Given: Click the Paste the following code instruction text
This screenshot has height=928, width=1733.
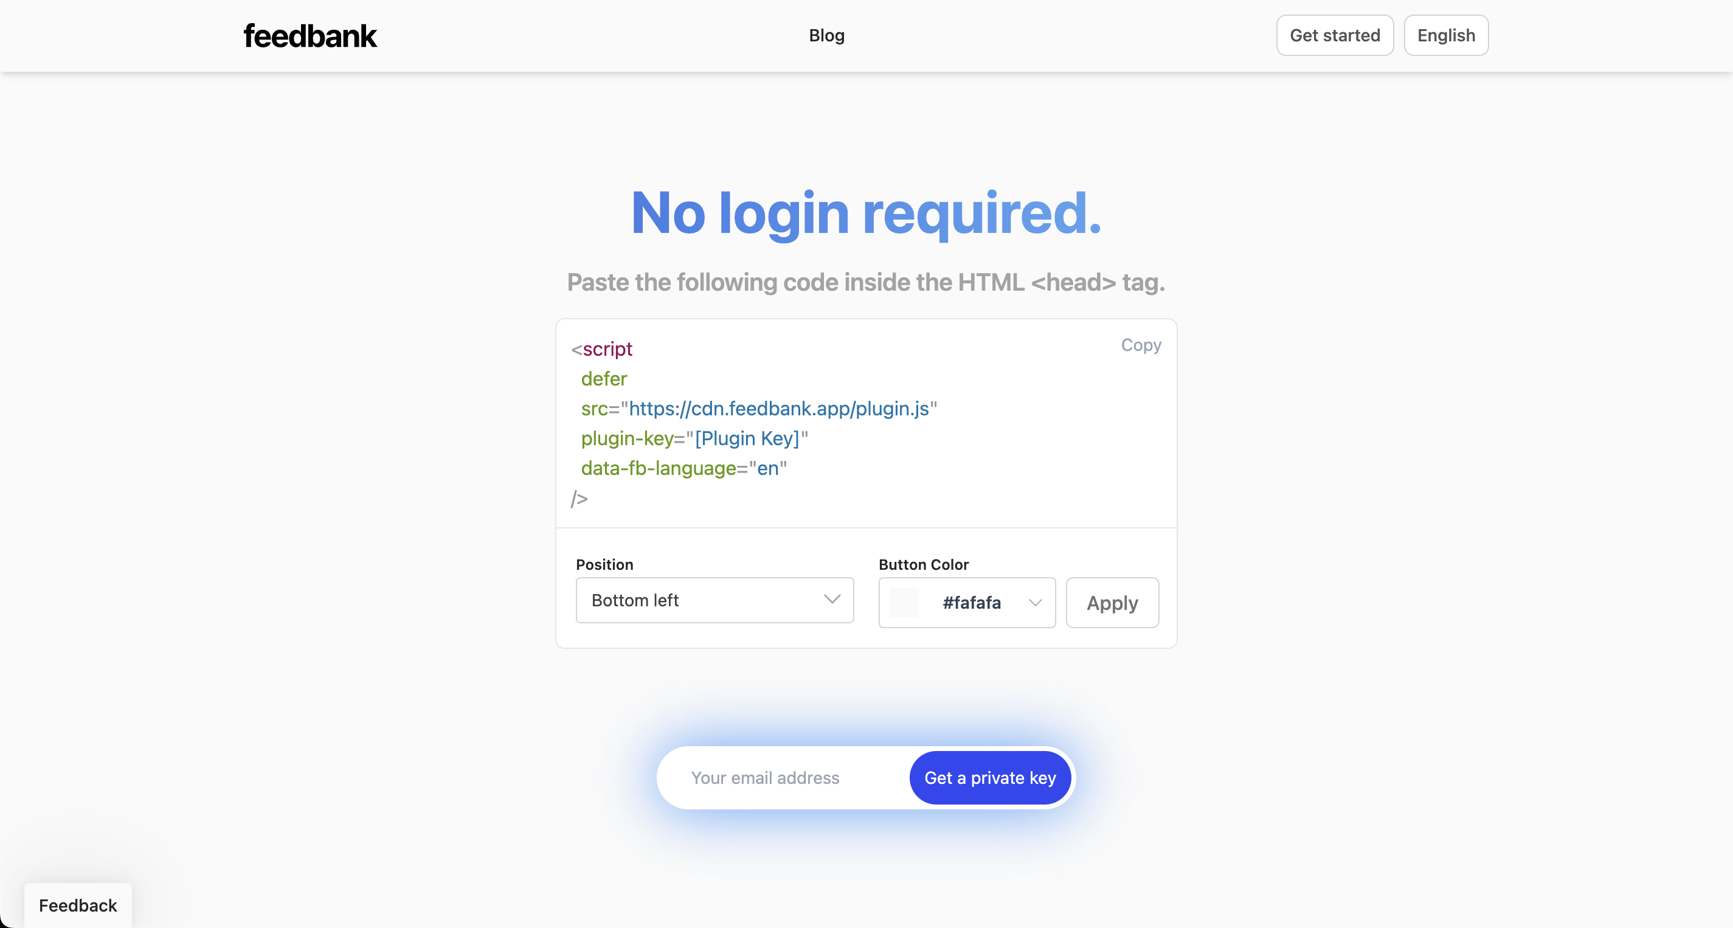Looking at the screenshot, I should point(866,282).
